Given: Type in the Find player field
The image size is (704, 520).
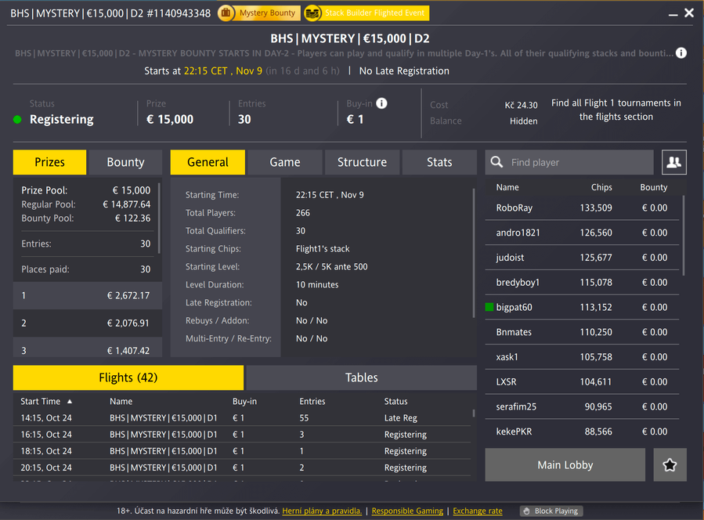Looking at the screenshot, I should point(578,162).
